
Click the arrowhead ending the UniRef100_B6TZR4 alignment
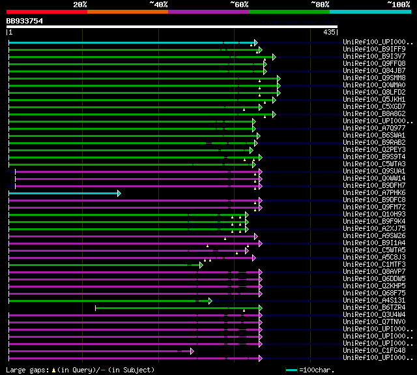click(261, 308)
